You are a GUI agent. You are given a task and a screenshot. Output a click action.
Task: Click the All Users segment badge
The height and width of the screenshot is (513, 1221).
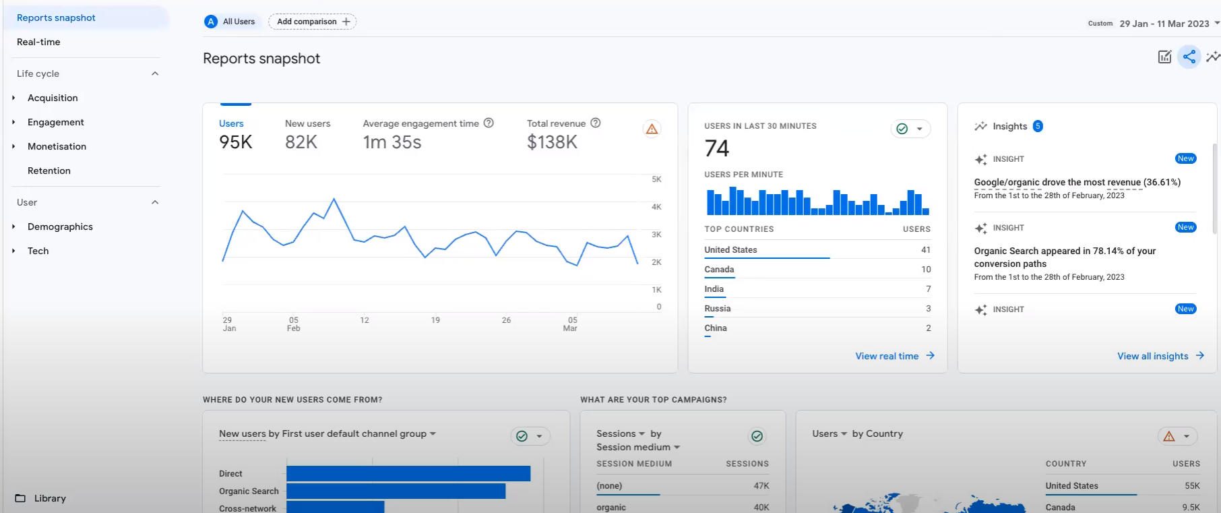click(x=230, y=22)
